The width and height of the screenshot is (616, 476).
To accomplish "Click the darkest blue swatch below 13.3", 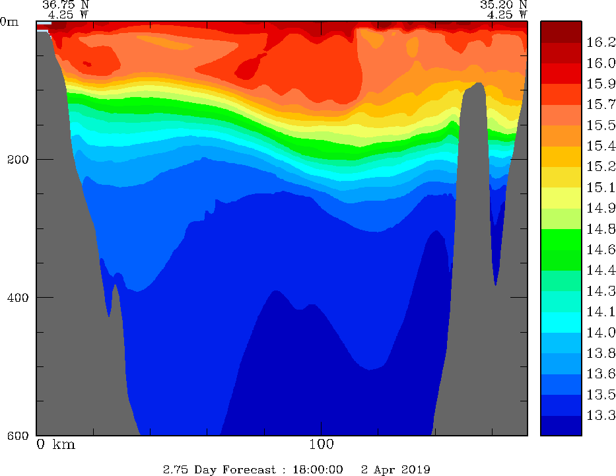I will 561,426.
